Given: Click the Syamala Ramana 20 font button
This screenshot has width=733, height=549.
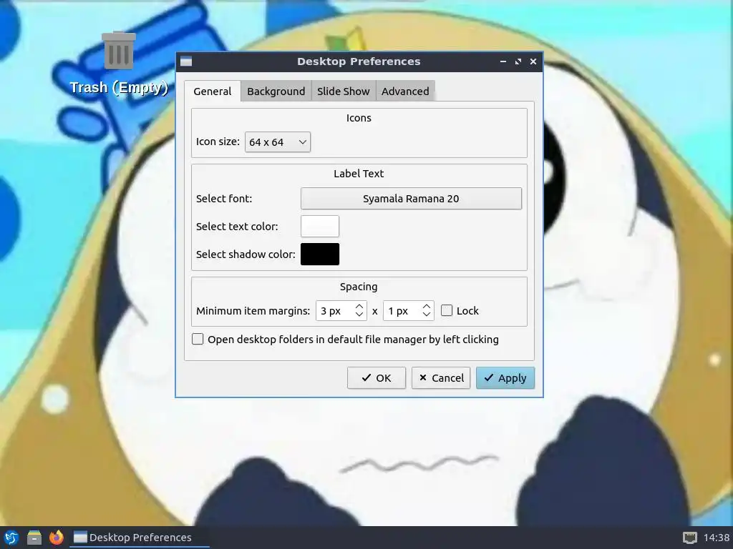Looking at the screenshot, I should click(x=411, y=199).
